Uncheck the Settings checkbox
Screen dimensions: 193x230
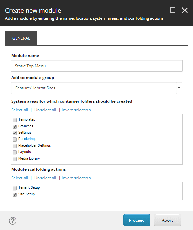pos(15,133)
